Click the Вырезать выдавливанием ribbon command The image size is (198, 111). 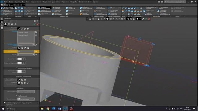tap(45, 11)
